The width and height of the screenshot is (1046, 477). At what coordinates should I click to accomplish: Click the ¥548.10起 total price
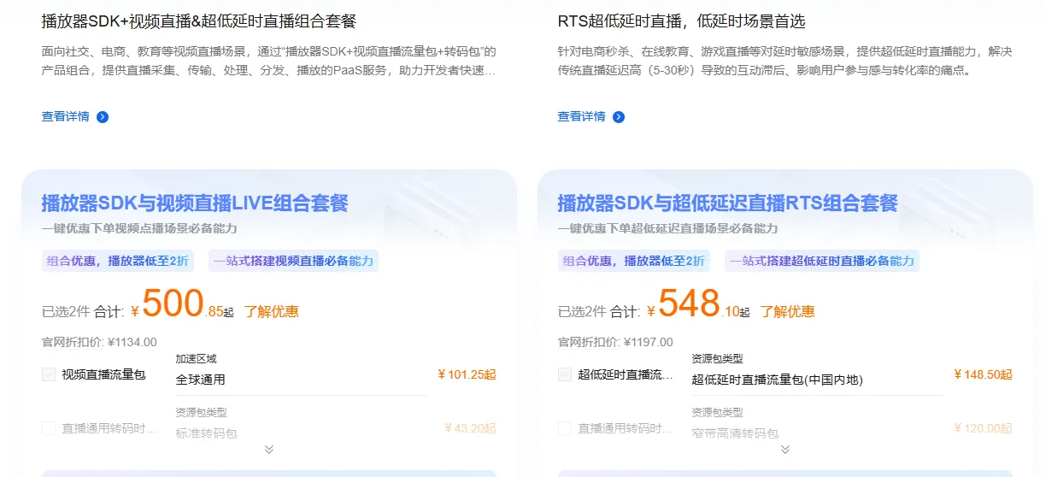[698, 304]
